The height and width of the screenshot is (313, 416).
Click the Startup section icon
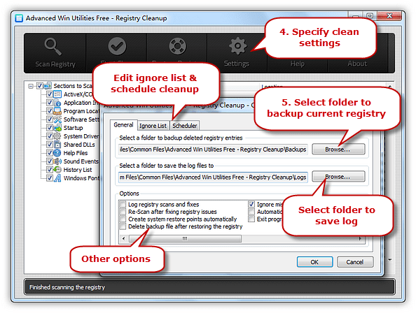[57, 128]
